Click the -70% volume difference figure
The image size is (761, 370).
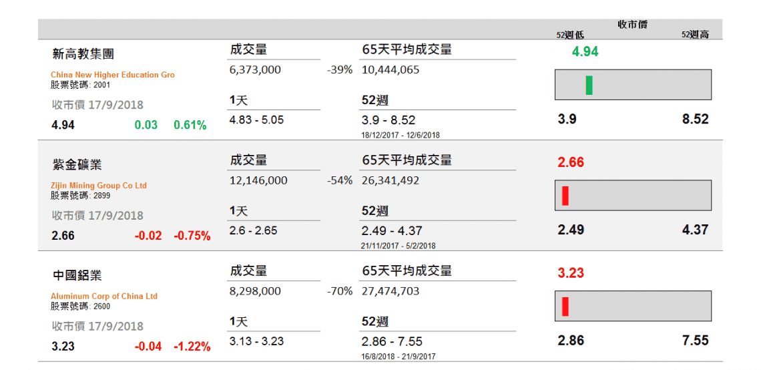340,291
